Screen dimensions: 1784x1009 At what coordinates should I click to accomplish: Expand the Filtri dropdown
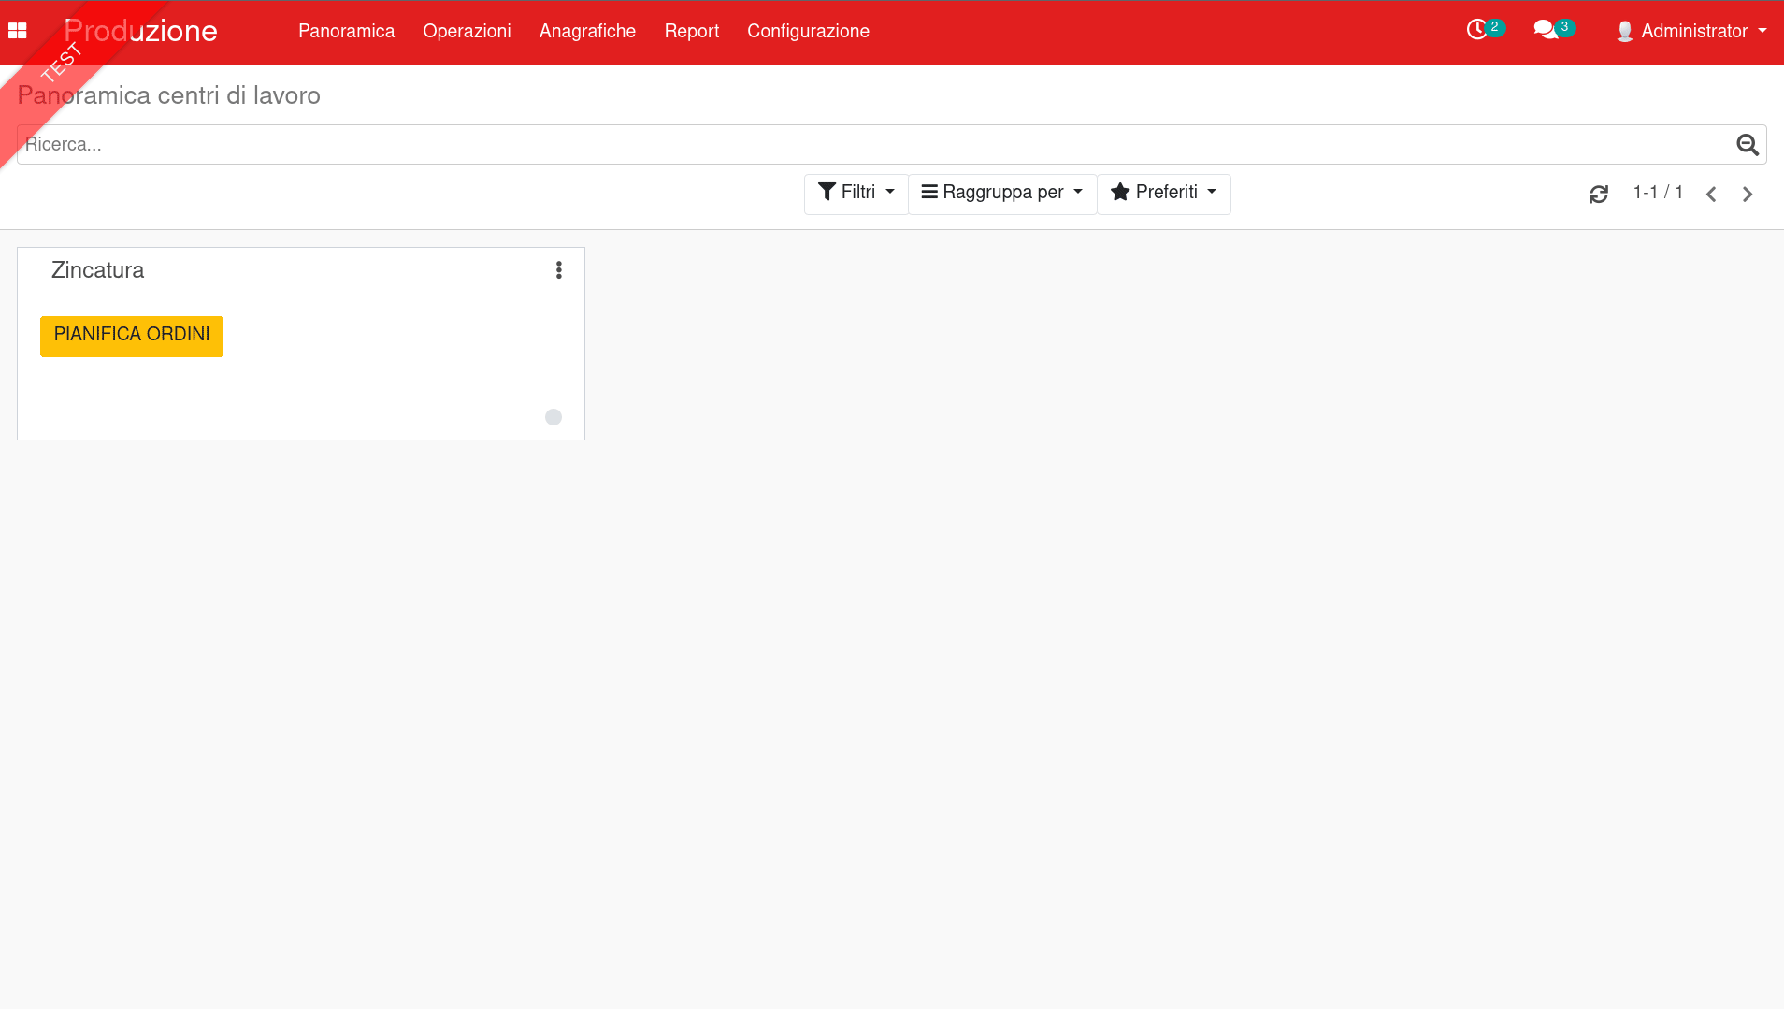[x=856, y=193]
